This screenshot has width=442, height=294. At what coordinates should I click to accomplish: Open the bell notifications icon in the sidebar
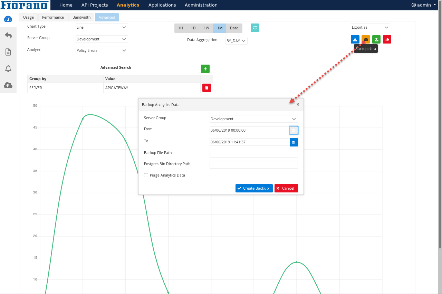tap(8, 68)
